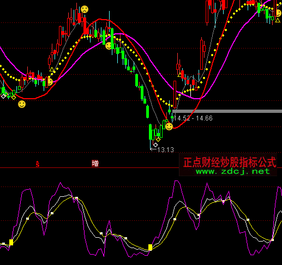Click the long red candle rising from the gray bar
Image resolution: width=282 pixels, height=265 pixels.
click(175, 94)
